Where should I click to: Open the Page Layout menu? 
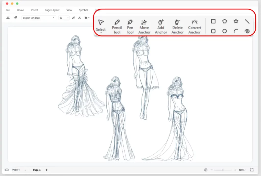click(x=52, y=10)
